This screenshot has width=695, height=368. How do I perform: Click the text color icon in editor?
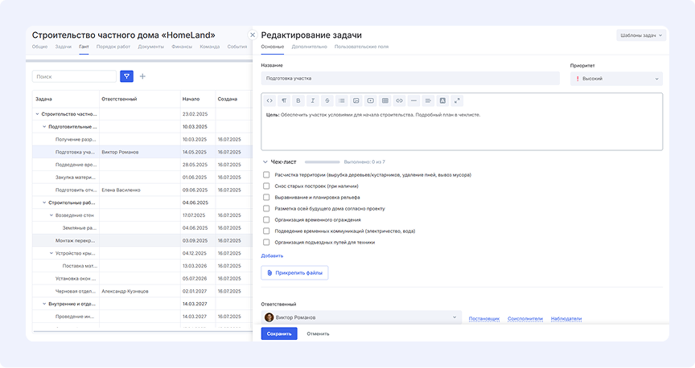pos(442,100)
